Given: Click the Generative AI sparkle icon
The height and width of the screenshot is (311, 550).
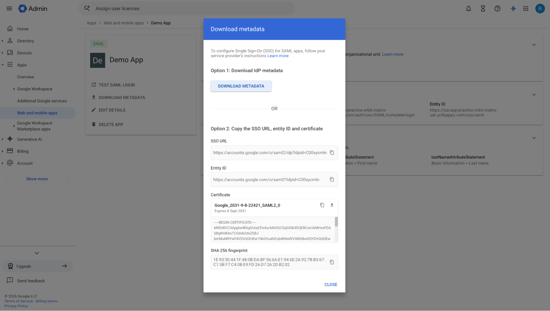Looking at the screenshot, I should [x=10, y=139].
